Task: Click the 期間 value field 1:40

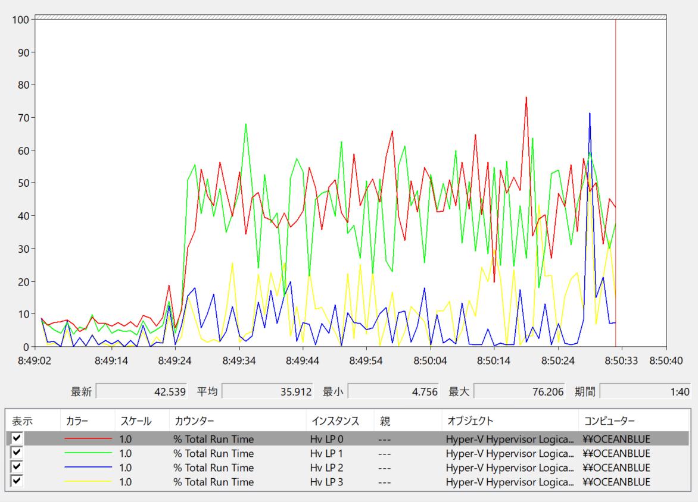Action: (646, 391)
